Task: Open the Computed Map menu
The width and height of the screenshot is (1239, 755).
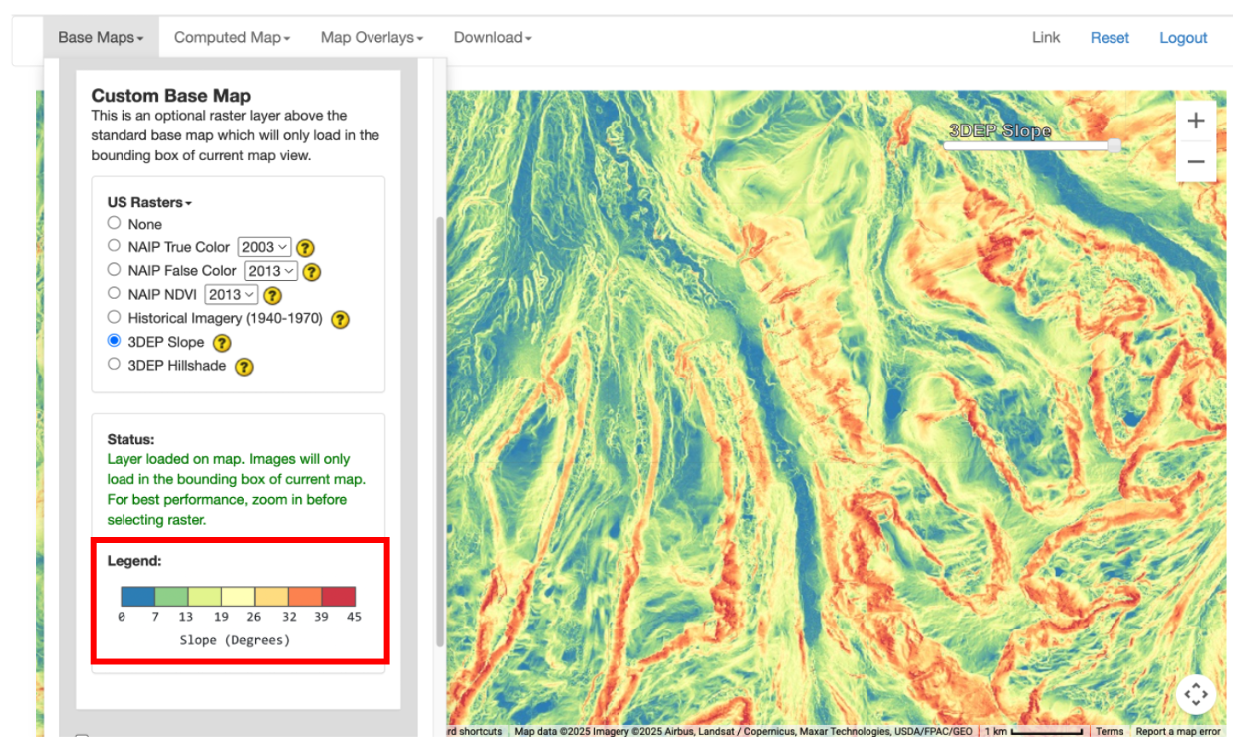Action: click(x=231, y=38)
